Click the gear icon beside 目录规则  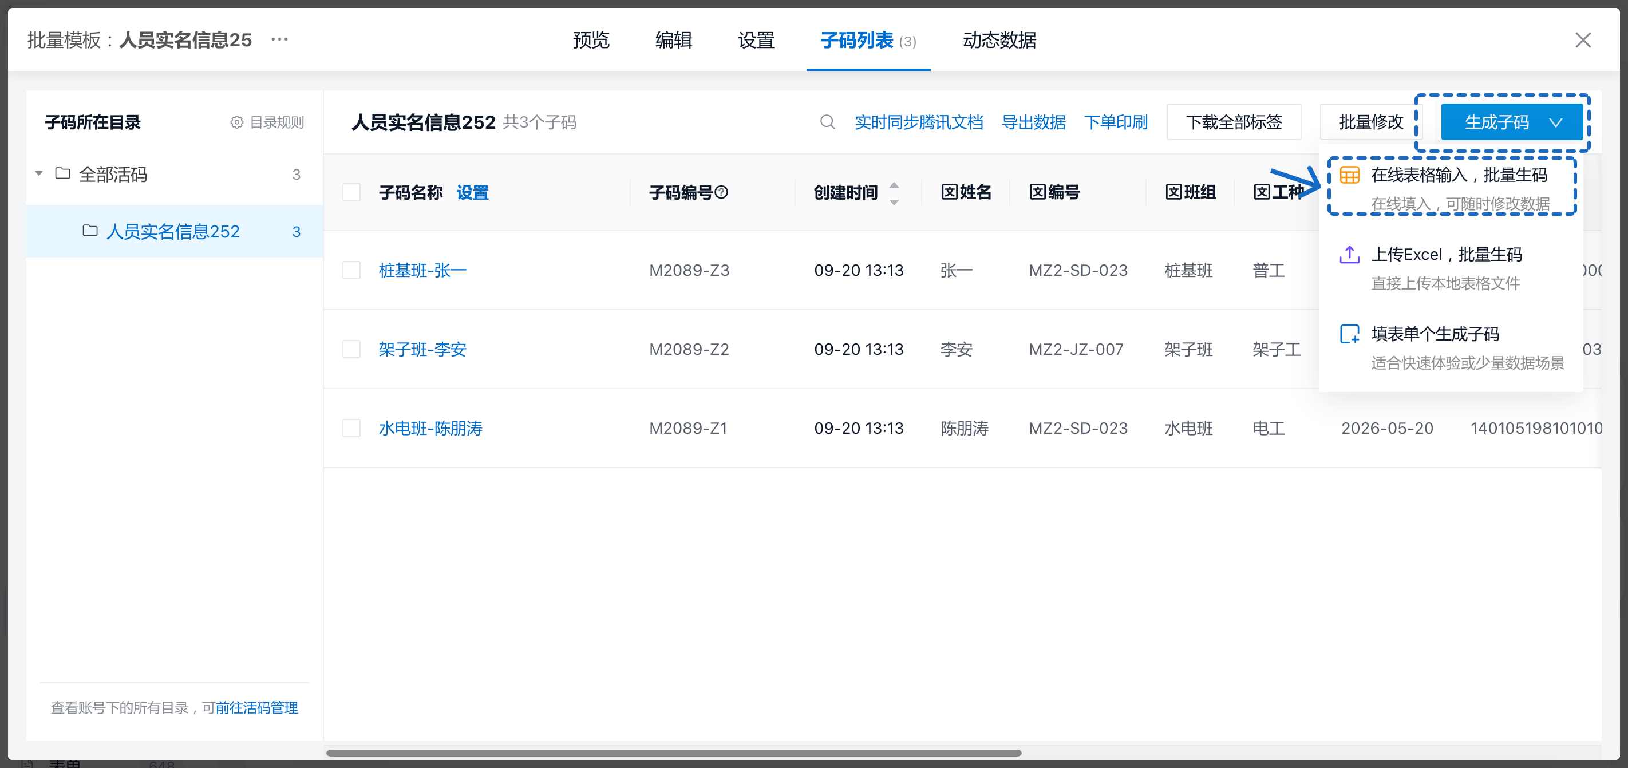tap(236, 122)
